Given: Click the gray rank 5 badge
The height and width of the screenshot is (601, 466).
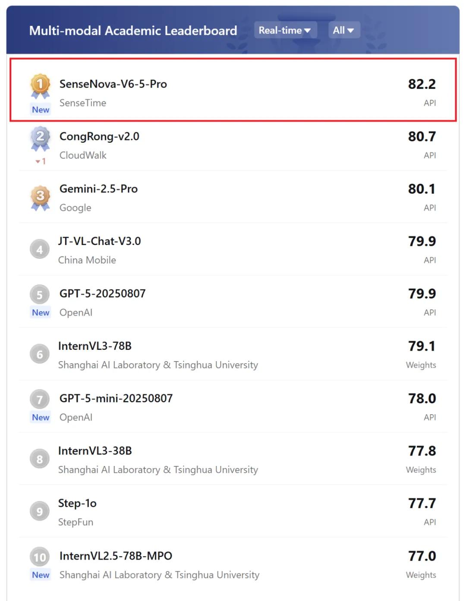Looking at the screenshot, I should click(x=40, y=295).
